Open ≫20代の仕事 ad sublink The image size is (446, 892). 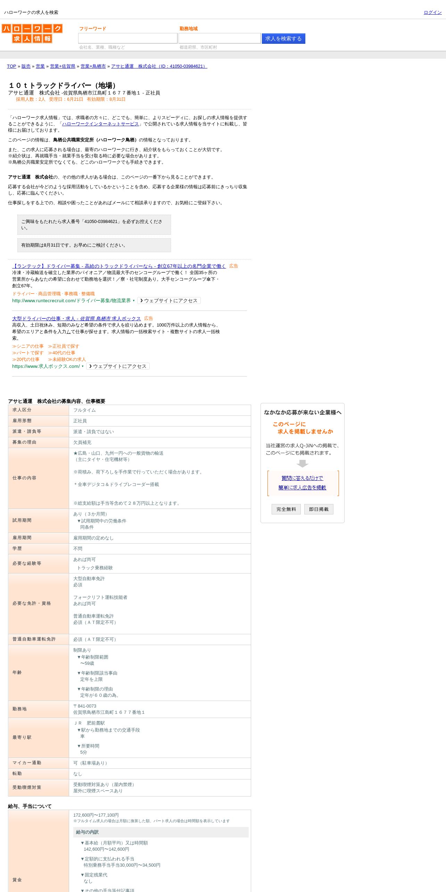click(26, 360)
